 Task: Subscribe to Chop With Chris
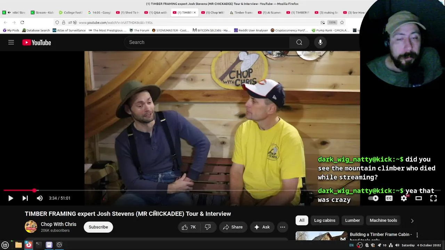[98, 227]
